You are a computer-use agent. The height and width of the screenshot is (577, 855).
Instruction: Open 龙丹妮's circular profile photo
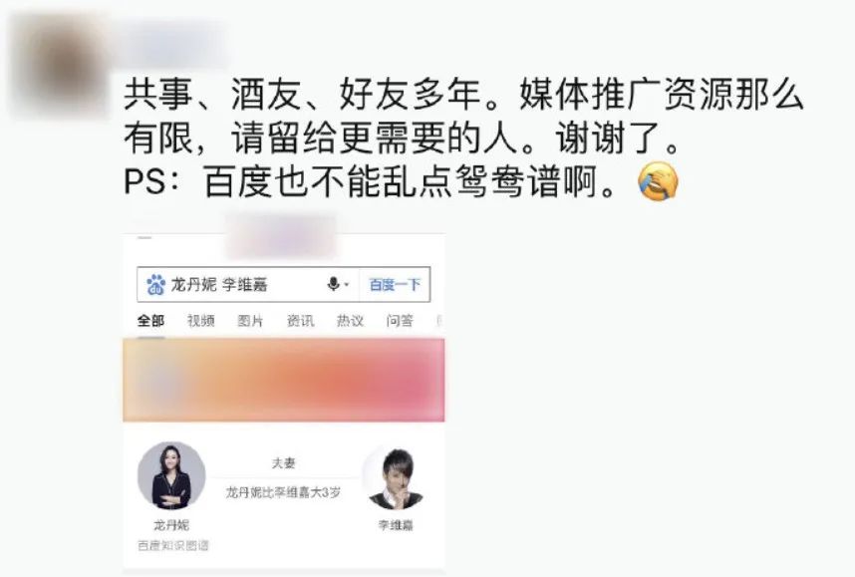click(x=171, y=475)
